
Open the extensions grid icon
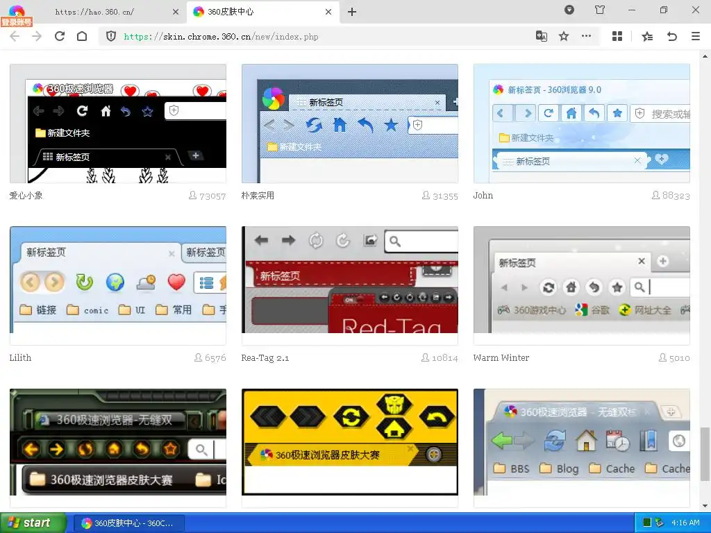tap(617, 36)
